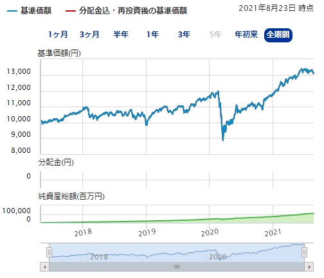This screenshot has height=278, width=324.
Task: Click the 分配金(円) panel title
Action: point(56,162)
